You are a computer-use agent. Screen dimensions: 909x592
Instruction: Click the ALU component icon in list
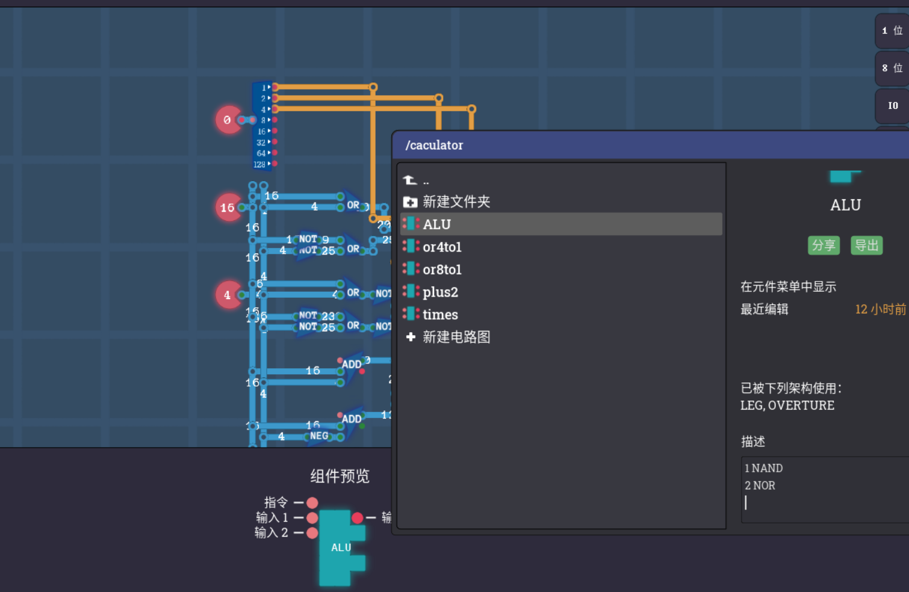pyautogui.click(x=411, y=224)
